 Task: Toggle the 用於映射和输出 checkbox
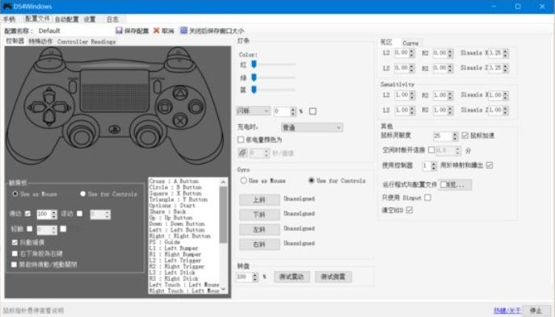(x=490, y=165)
